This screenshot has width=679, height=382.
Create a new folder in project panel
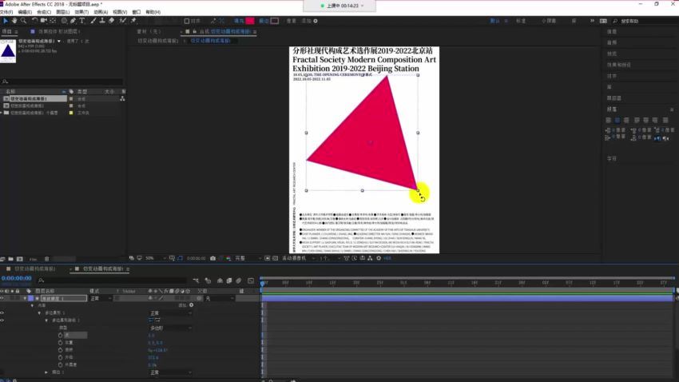click(11, 259)
